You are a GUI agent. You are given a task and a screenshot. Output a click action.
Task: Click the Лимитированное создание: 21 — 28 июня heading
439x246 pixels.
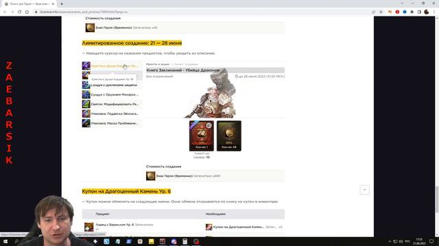click(x=132, y=43)
